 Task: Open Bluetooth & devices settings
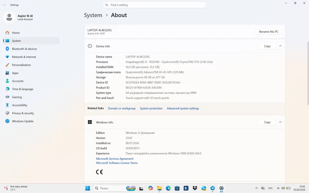point(31,49)
